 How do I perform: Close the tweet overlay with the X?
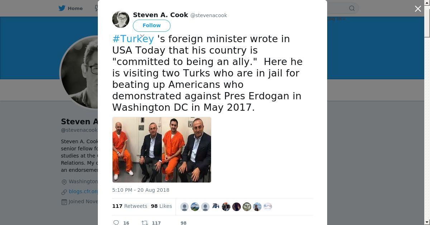[418, 9]
